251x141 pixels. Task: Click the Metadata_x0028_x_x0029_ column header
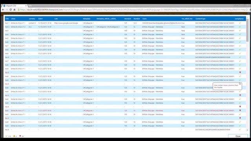coord(106,19)
